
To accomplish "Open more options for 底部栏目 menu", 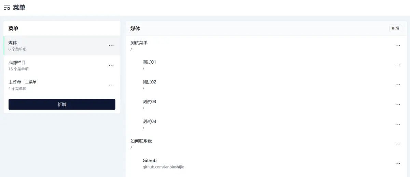I will click(111, 65).
